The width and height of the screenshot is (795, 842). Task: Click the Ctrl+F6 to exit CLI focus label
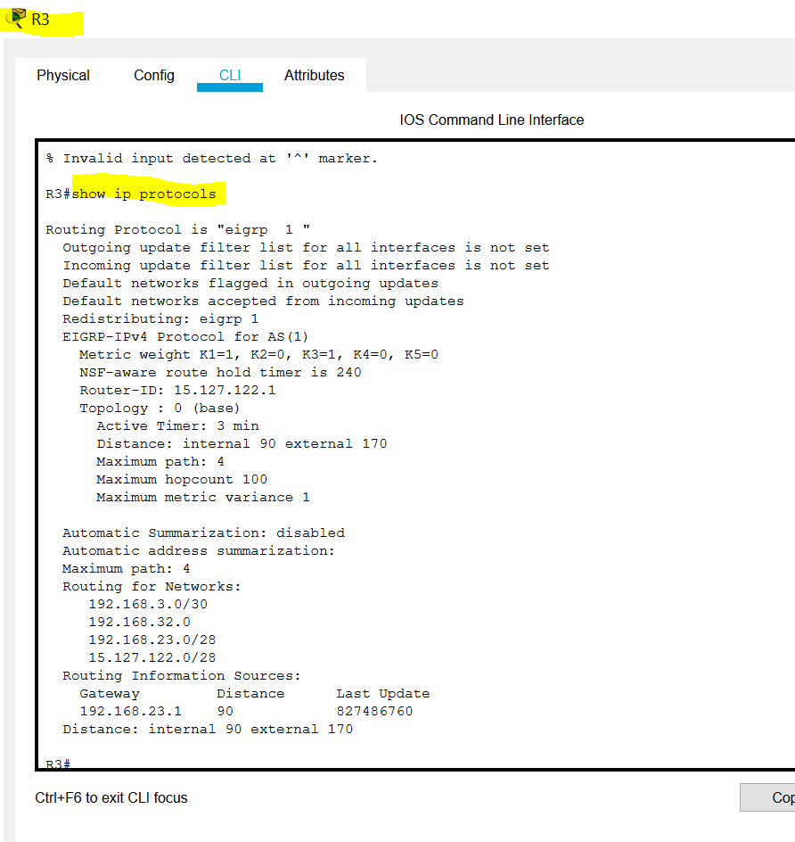coord(101,798)
